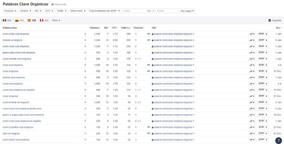Sort by the Act. column header

coord(278,28)
